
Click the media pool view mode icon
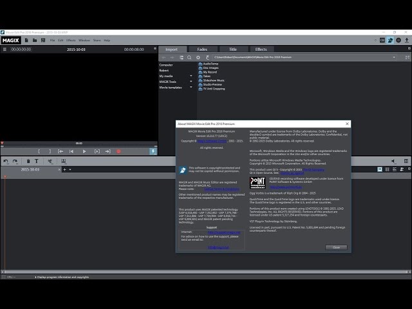click(407, 57)
